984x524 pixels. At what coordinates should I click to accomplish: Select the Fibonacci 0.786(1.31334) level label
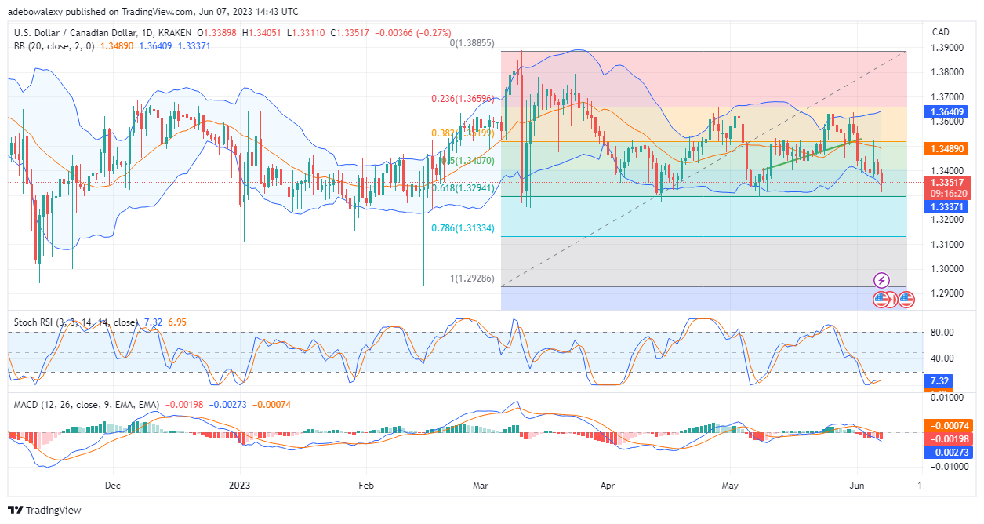(464, 228)
